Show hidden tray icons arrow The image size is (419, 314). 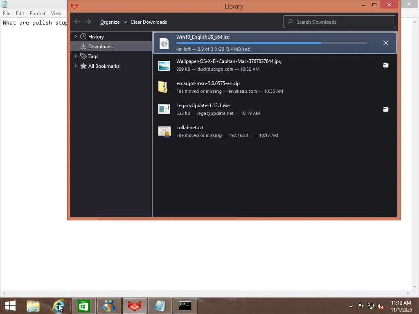(x=351, y=306)
